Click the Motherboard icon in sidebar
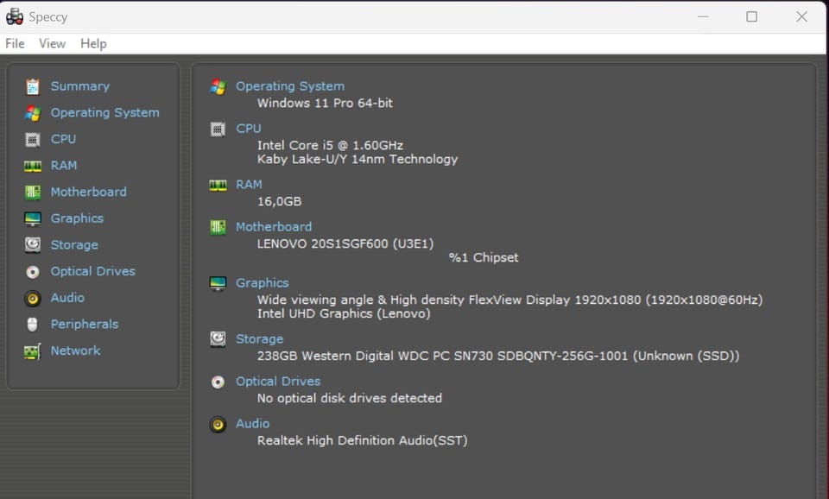The width and height of the screenshot is (829, 499). point(32,193)
